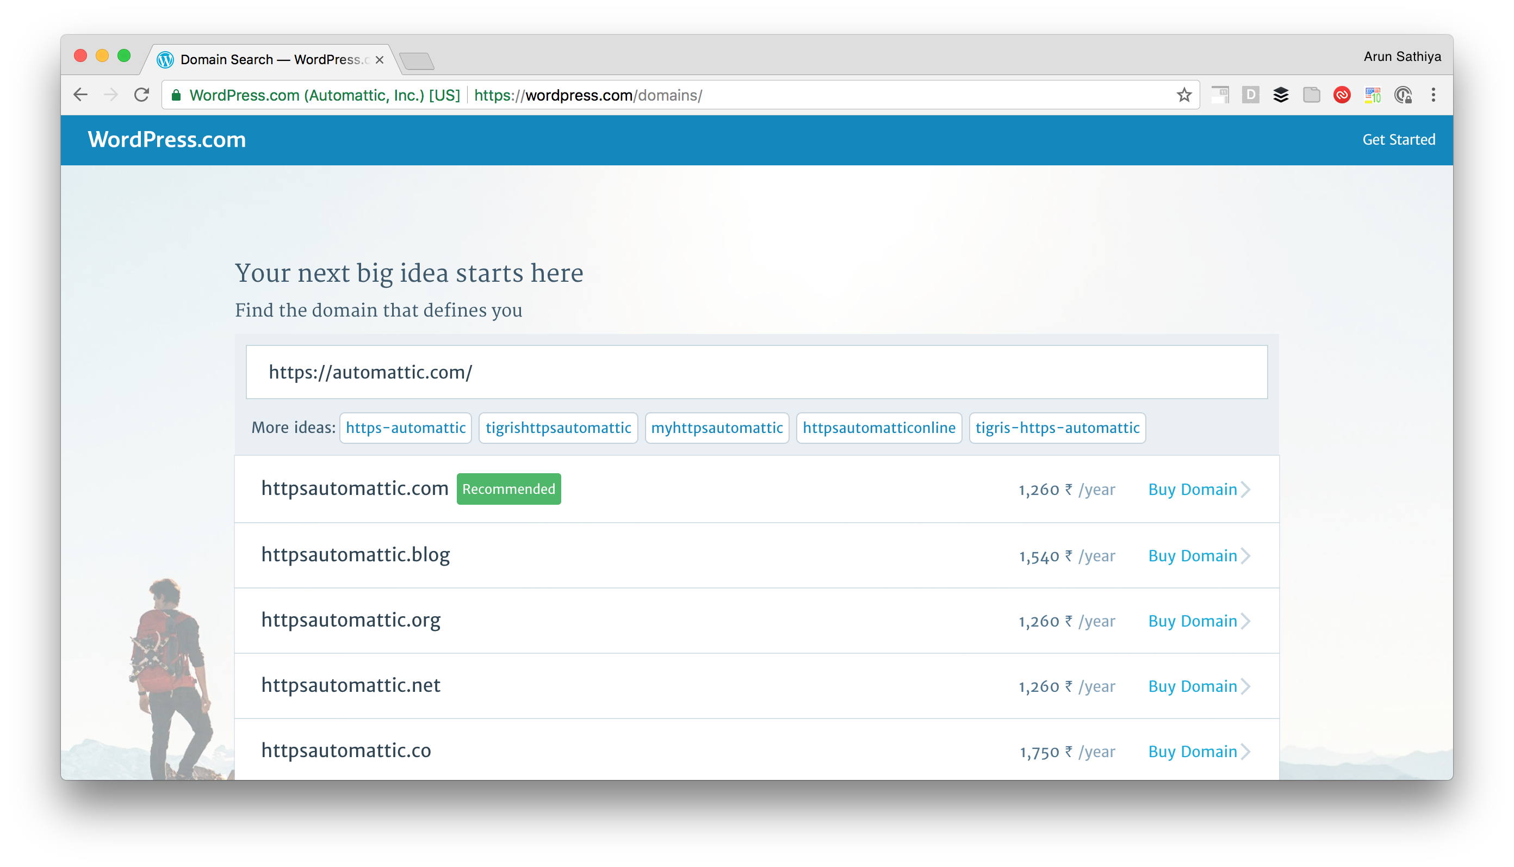Open a new blank tab
Screen dimensions: 1514x867
tap(417, 61)
